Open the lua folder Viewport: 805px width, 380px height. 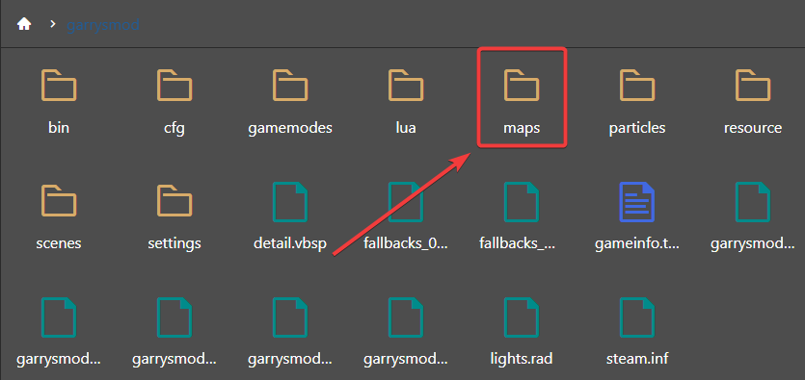pos(406,102)
